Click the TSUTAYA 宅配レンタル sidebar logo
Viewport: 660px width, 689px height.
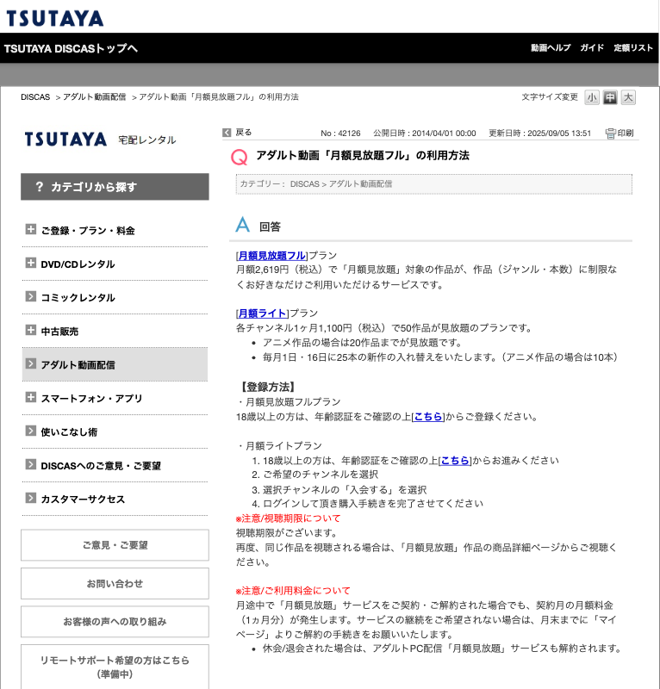100,140
